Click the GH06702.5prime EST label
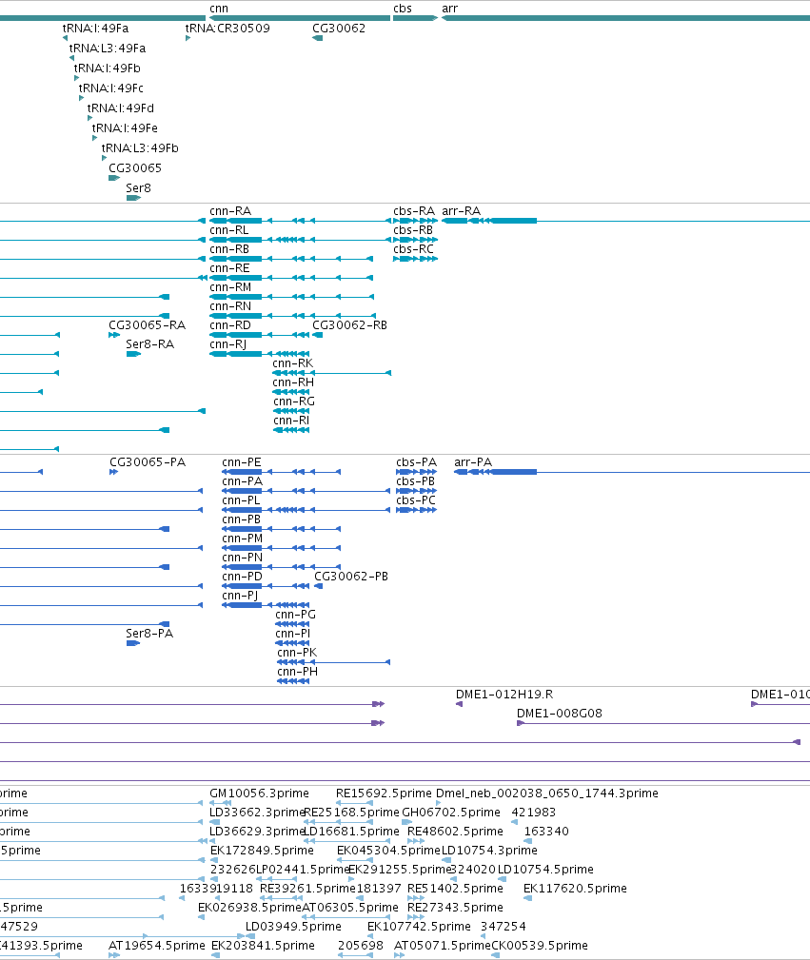Image resolution: width=810 pixels, height=960 pixels. tap(451, 813)
